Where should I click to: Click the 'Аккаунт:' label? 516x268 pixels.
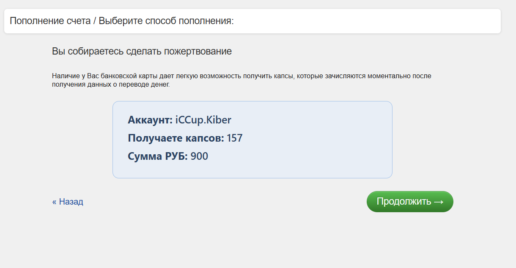(x=150, y=120)
